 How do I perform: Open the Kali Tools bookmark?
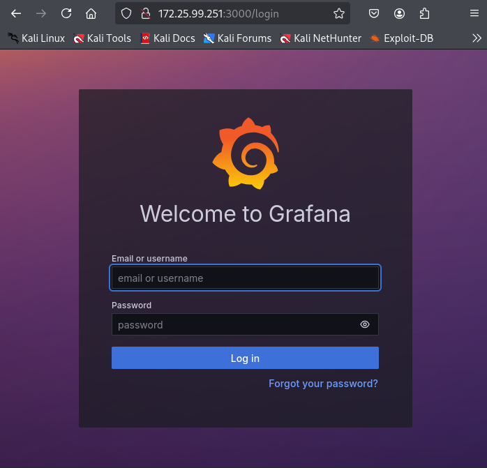click(x=102, y=38)
